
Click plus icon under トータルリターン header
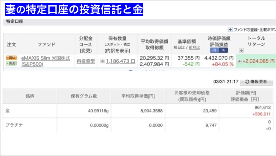tap(241, 50)
